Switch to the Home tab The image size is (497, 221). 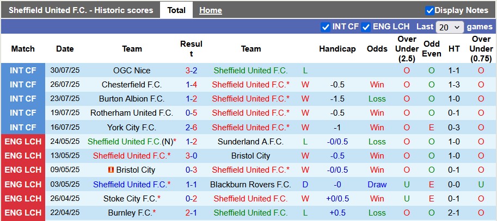pos(210,10)
